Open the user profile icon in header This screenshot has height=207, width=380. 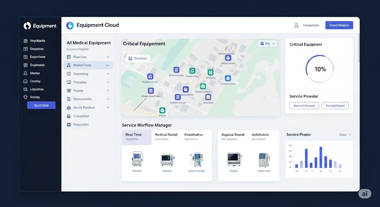coord(296,25)
